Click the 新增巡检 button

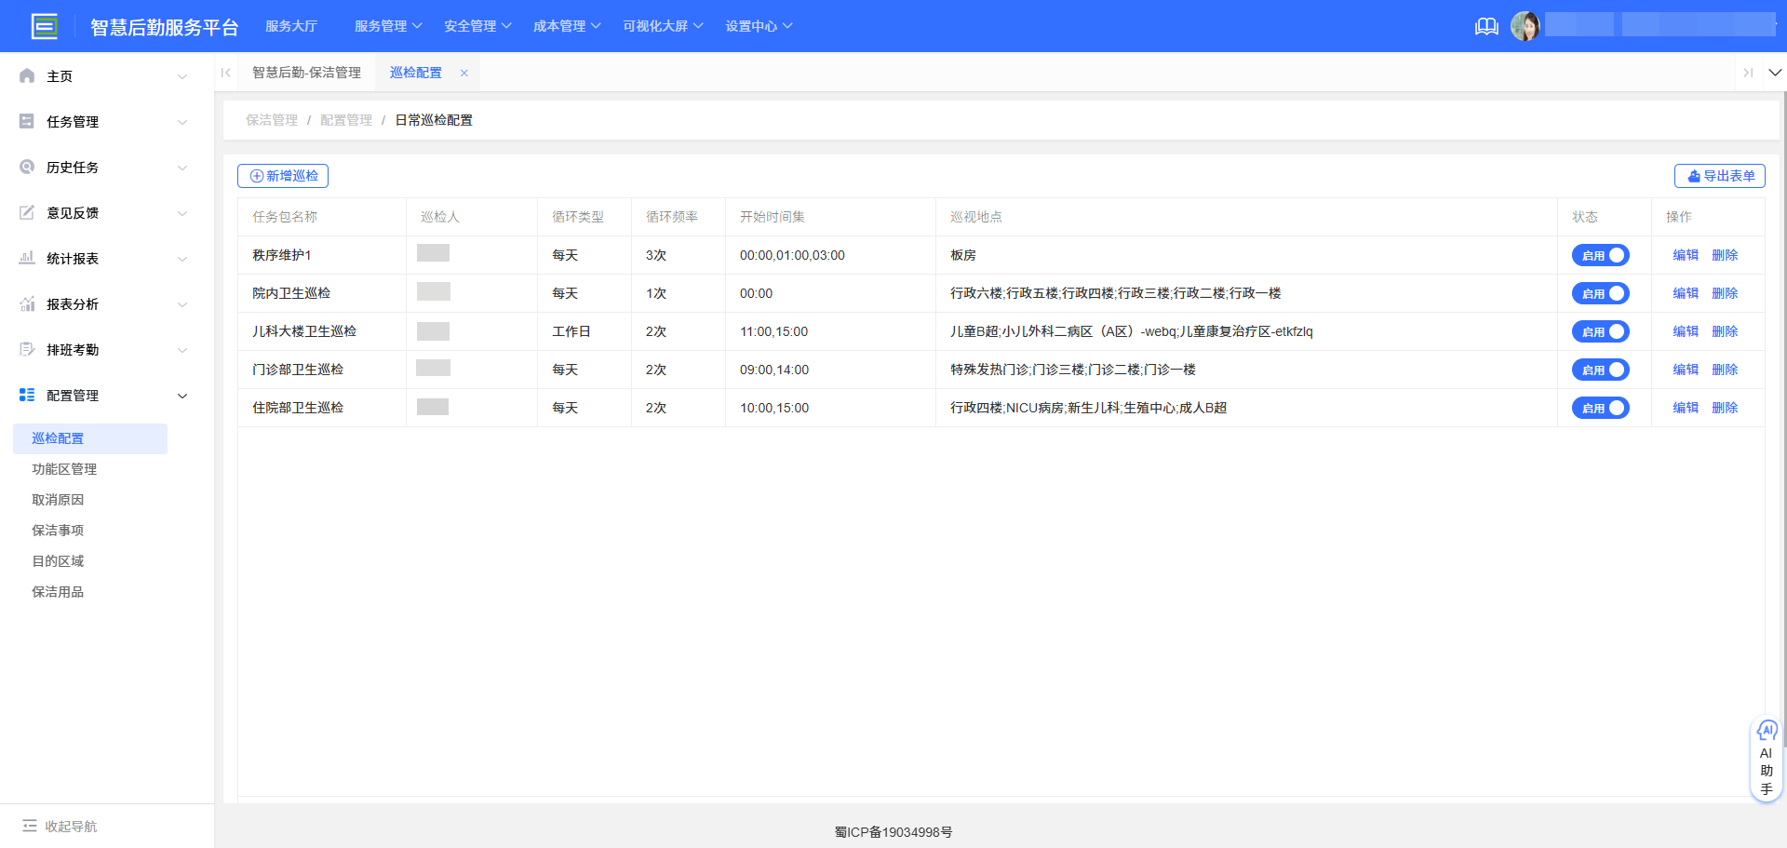coord(283,175)
